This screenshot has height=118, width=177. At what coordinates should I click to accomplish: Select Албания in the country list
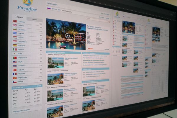click(x=22, y=22)
